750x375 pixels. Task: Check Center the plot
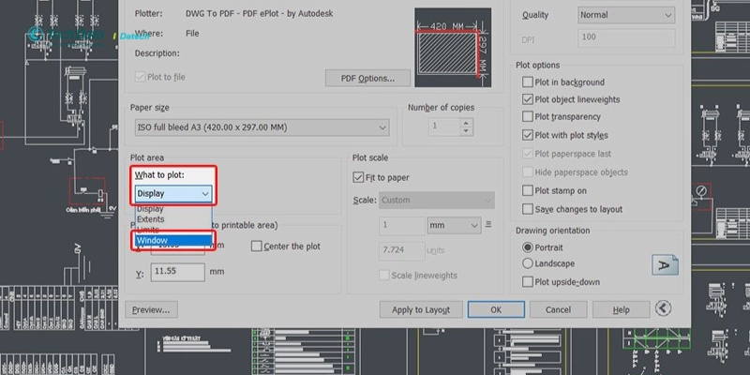[x=256, y=247]
